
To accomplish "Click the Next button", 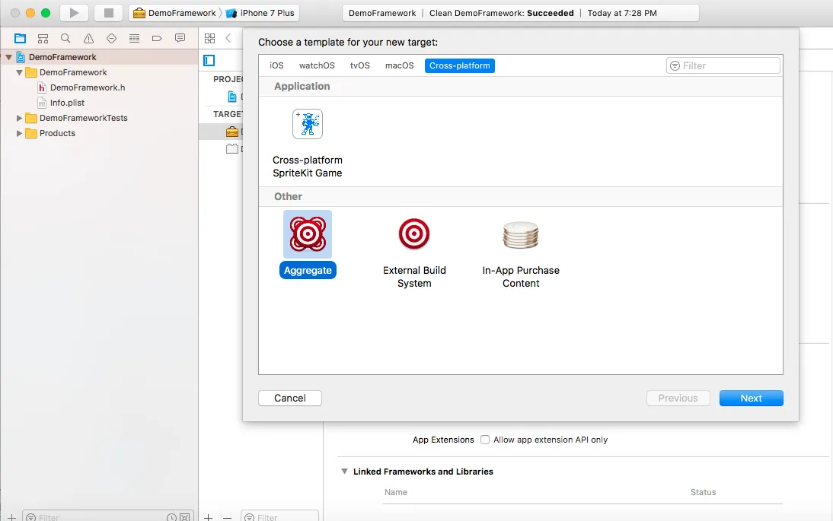I will click(x=752, y=398).
